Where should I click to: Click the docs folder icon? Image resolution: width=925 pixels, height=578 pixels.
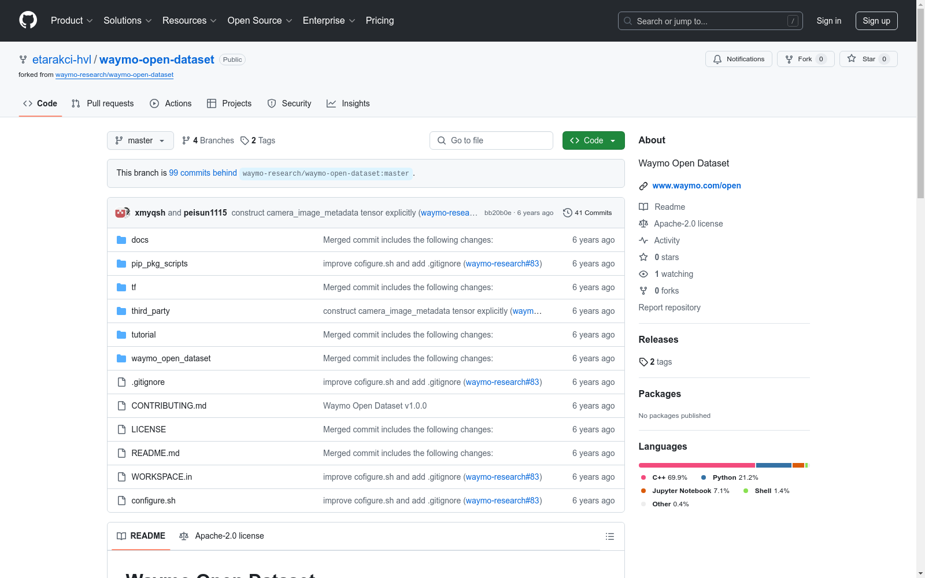[121, 240]
